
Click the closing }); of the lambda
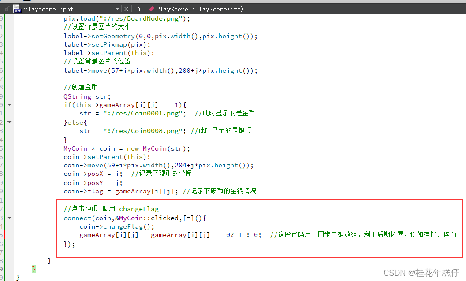pyautogui.click(x=69, y=244)
